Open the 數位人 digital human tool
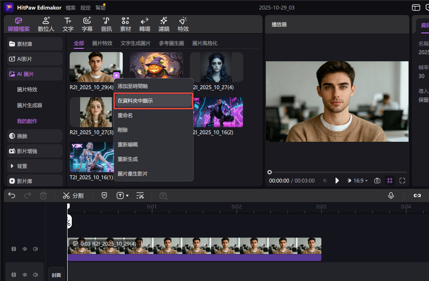429x281 pixels. pos(46,24)
